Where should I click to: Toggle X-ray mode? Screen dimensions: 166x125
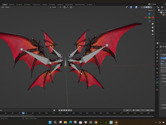click(x=141, y=7)
